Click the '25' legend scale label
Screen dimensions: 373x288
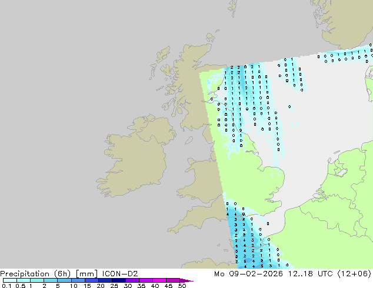pos(114,286)
